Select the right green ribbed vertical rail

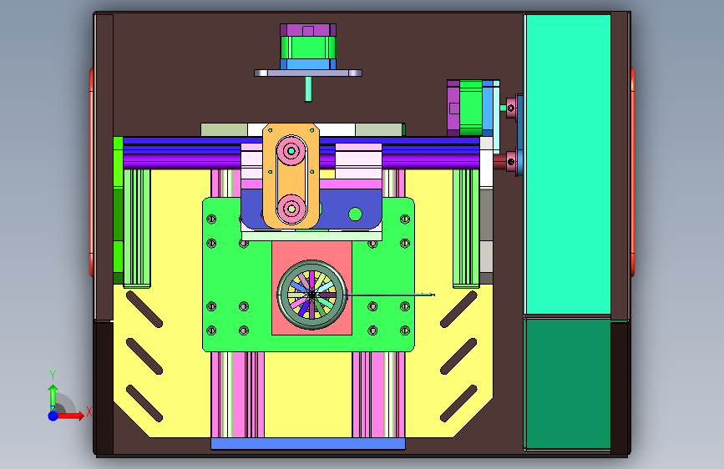click(466, 228)
